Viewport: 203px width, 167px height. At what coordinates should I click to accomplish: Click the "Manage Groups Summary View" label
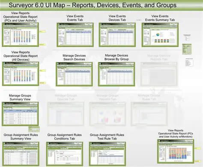click(20, 97)
